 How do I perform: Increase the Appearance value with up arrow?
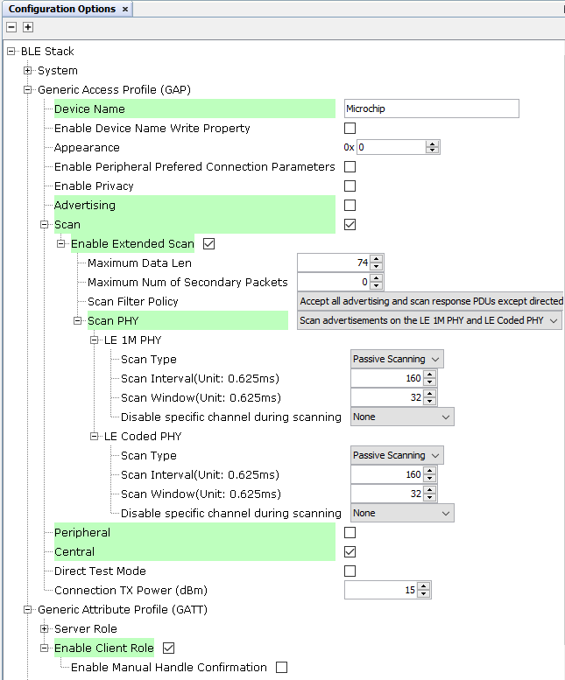click(432, 144)
